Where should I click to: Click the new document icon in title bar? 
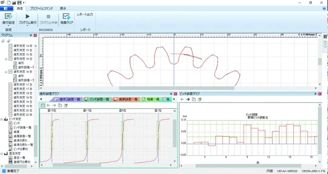(9, 2)
